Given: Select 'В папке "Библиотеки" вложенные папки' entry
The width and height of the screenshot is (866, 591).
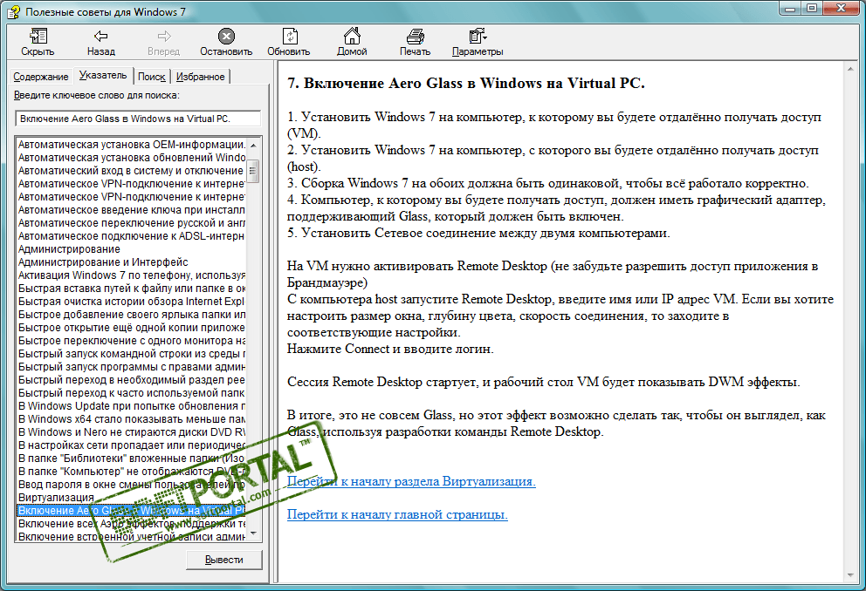Looking at the screenshot, I should [132, 459].
